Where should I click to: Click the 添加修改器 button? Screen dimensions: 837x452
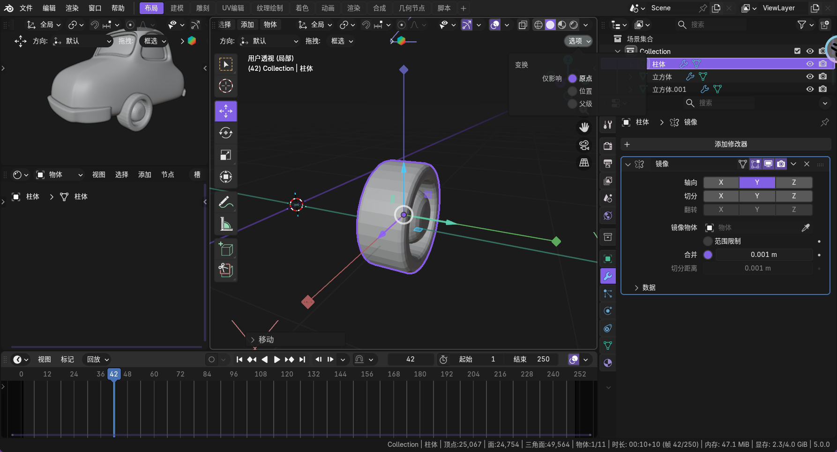tap(725, 144)
